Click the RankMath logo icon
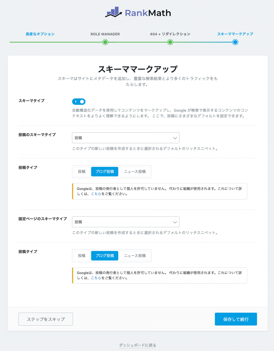The height and width of the screenshot is (351, 274). (x=114, y=12)
